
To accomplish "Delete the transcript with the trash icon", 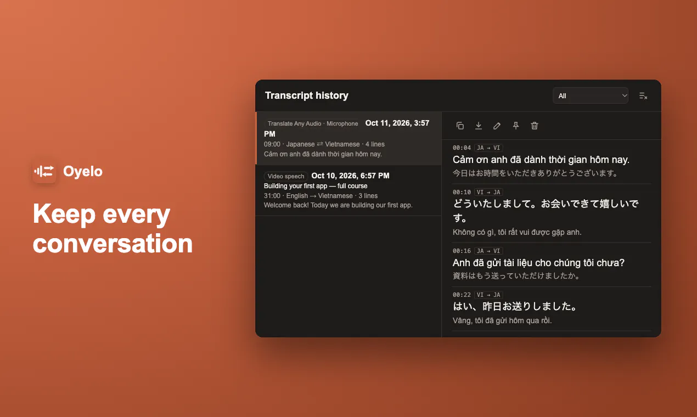I will [535, 126].
